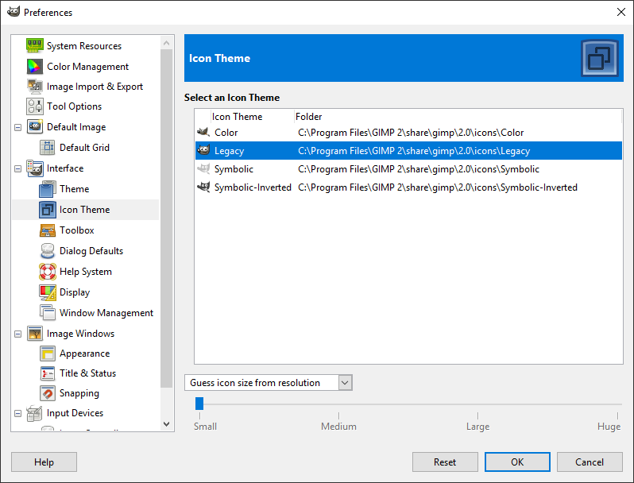Click the Appearance icon
Viewport: 634px width, 483px height.
[48, 354]
